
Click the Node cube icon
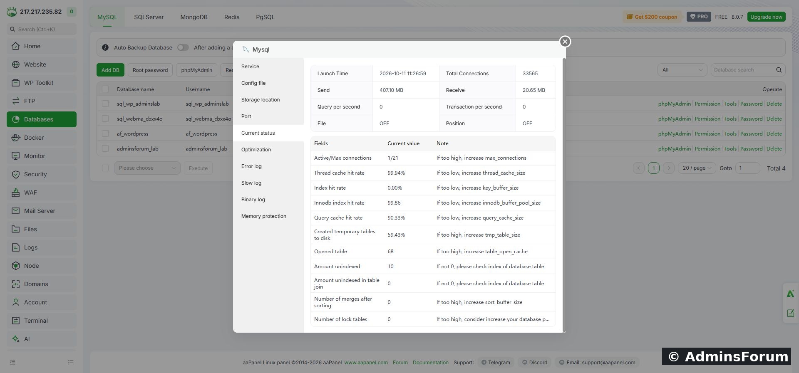(x=16, y=266)
